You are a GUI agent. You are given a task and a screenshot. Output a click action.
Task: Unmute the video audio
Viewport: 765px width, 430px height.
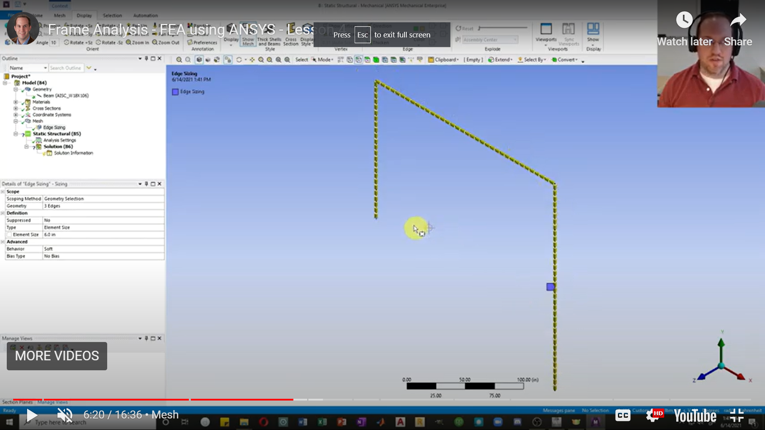point(65,415)
